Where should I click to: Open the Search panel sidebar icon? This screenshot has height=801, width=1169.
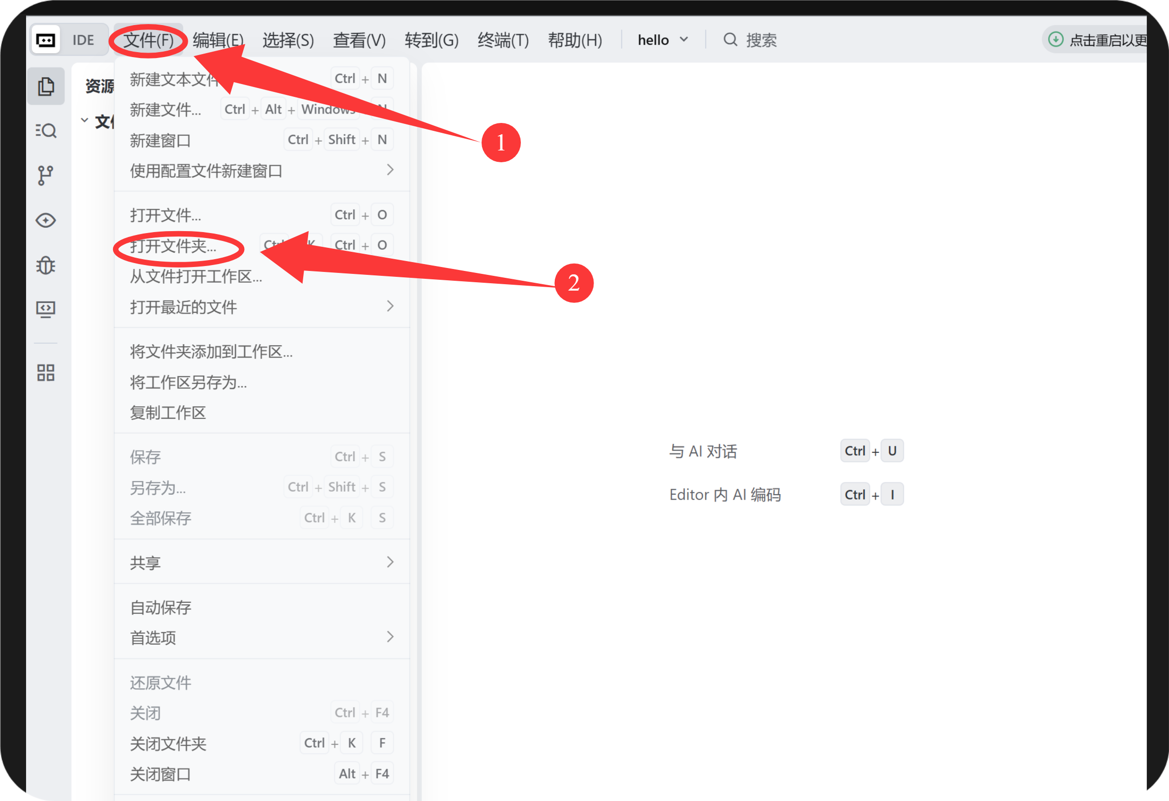coord(46,131)
